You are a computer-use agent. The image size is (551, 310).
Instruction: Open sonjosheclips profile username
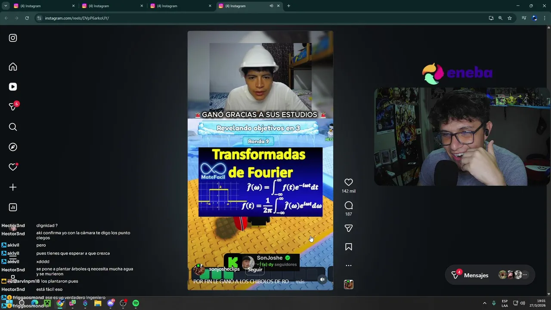pyautogui.click(x=224, y=269)
